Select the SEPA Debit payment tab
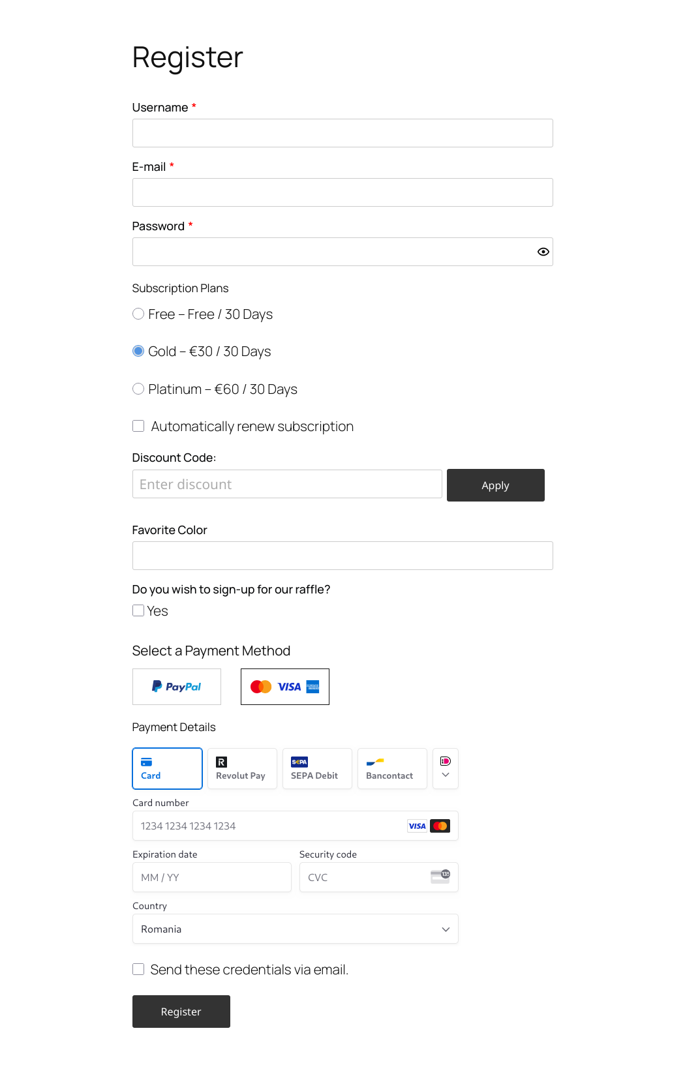 [x=317, y=769]
